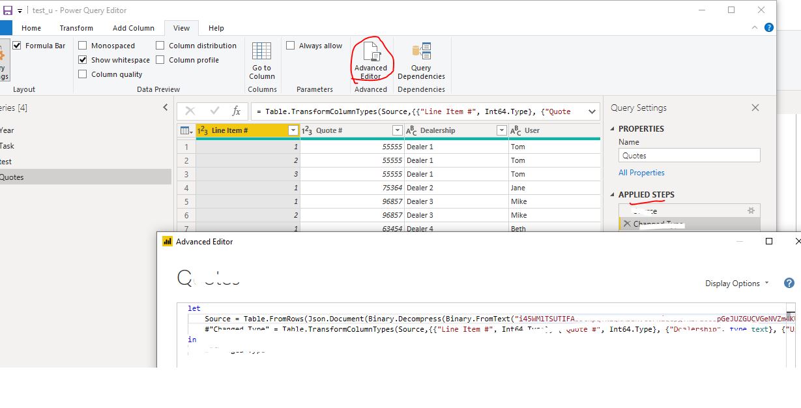
Task: Click the Line Item # data type icon
Action: coord(202,130)
